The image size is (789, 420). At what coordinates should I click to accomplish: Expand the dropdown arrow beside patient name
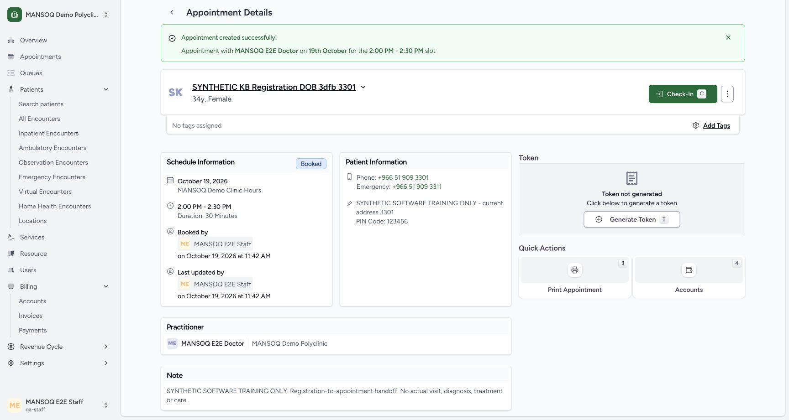click(363, 87)
